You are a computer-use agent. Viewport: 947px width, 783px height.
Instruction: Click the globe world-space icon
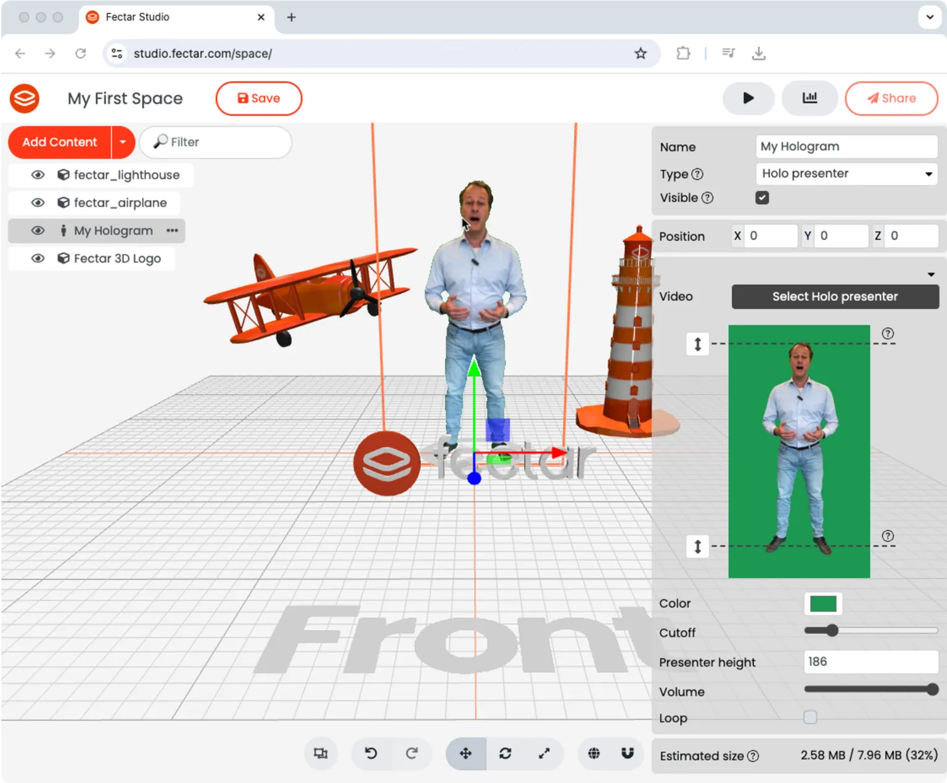(594, 753)
